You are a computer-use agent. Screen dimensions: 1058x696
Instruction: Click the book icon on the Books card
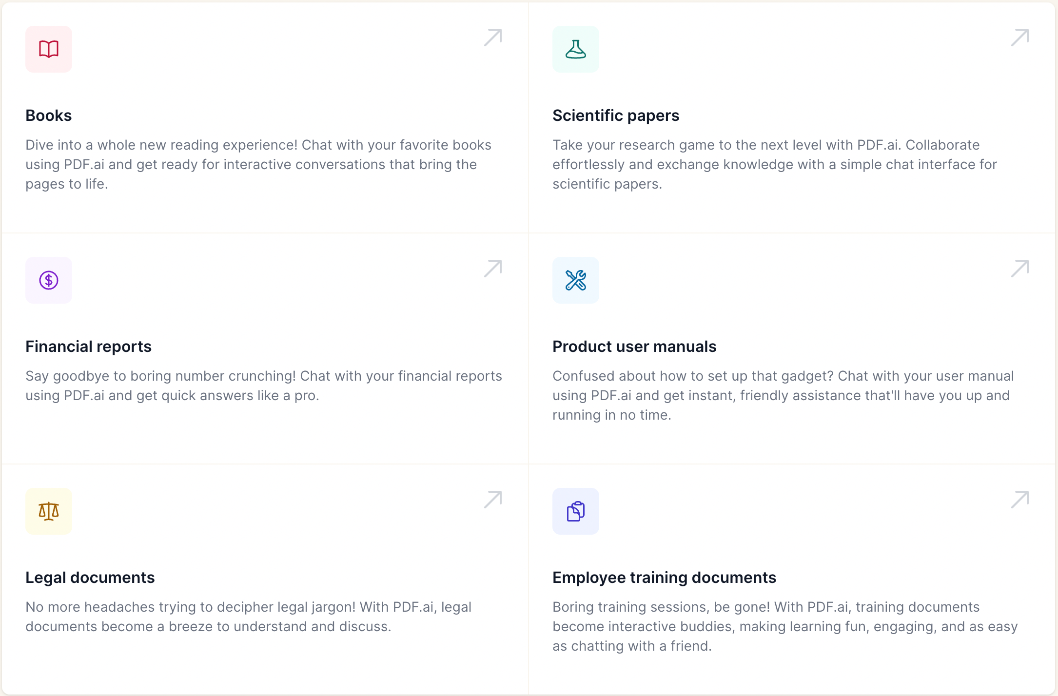pos(48,49)
